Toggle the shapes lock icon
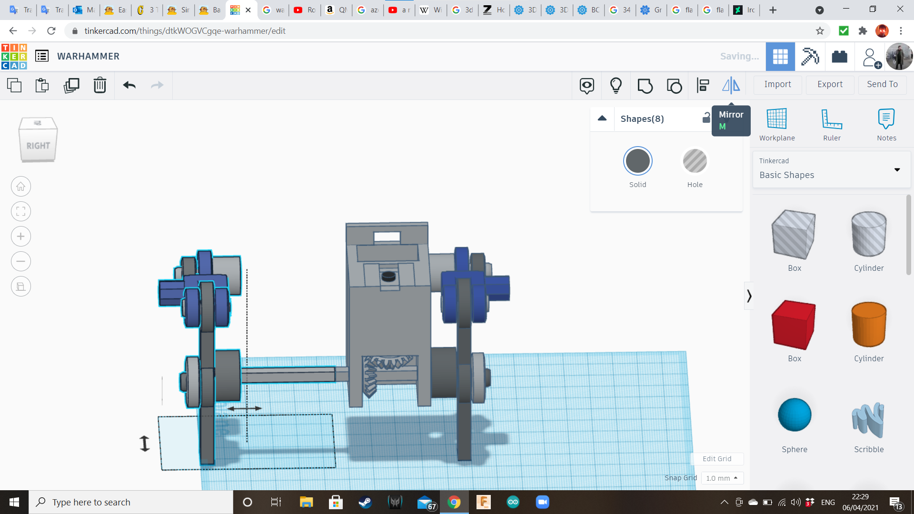The image size is (914, 514). tap(706, 118)
